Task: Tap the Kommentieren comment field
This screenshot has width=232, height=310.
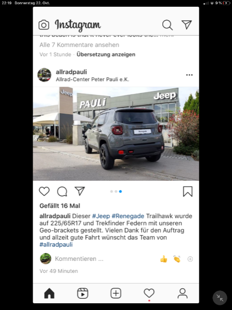Action: [79, 259]
